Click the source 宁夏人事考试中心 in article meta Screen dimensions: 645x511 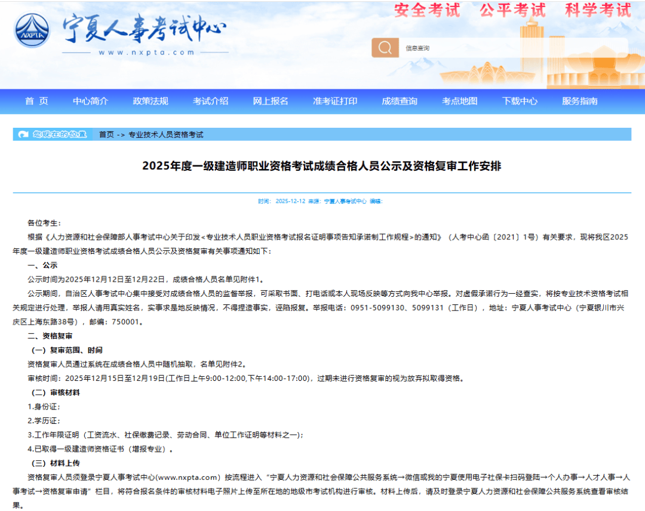pyautogui.click(x=345, y=201)
